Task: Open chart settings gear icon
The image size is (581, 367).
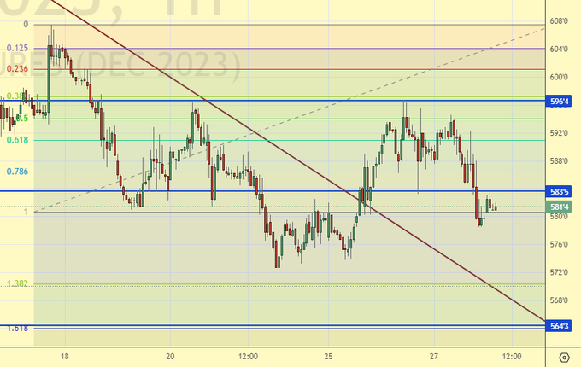Action: (x=563, y=357)
